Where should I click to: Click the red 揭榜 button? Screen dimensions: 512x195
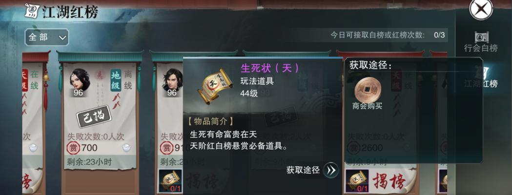pos(389,180)
